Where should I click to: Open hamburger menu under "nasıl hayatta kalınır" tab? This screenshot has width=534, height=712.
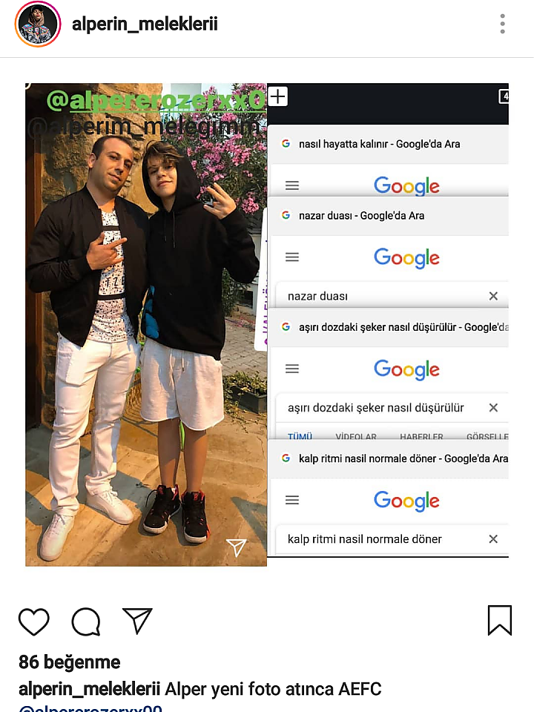[x=292, y=185]
